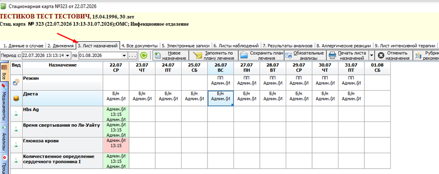Click the 26.07 ВС column header

(221, 68)
